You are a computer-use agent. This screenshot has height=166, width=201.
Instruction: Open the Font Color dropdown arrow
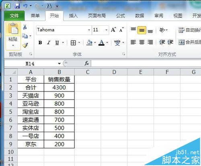click(x=107, y=43)
